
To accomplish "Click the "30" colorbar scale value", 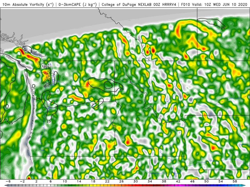I will pos(136,181).
